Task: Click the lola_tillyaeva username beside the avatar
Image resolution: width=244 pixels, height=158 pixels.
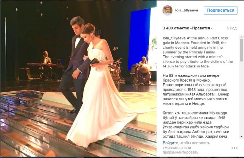Action: (187, 10)
